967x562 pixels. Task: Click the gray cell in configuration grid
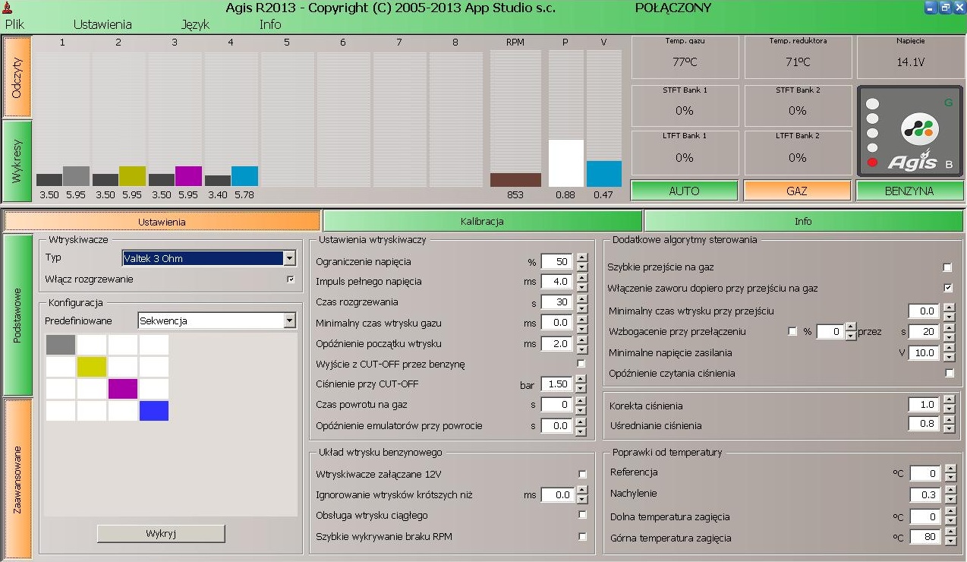coord(61,345)
